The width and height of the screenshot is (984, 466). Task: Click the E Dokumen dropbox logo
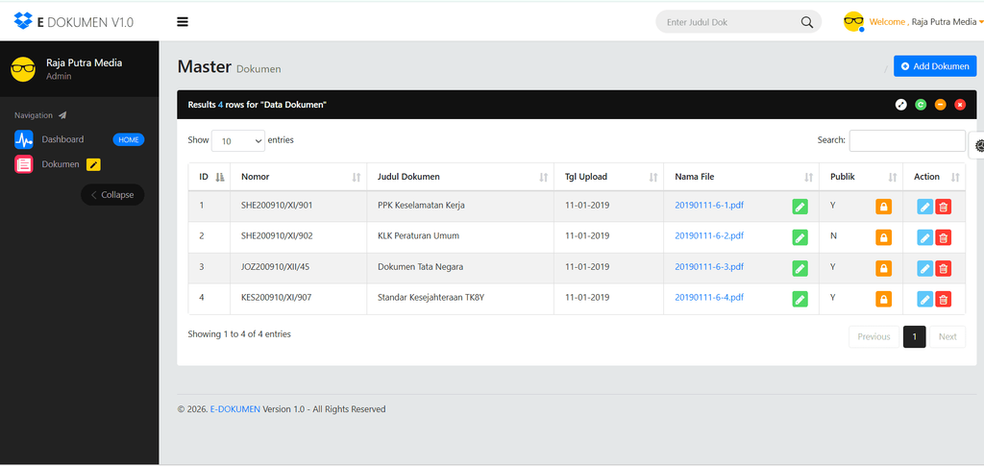23,22
